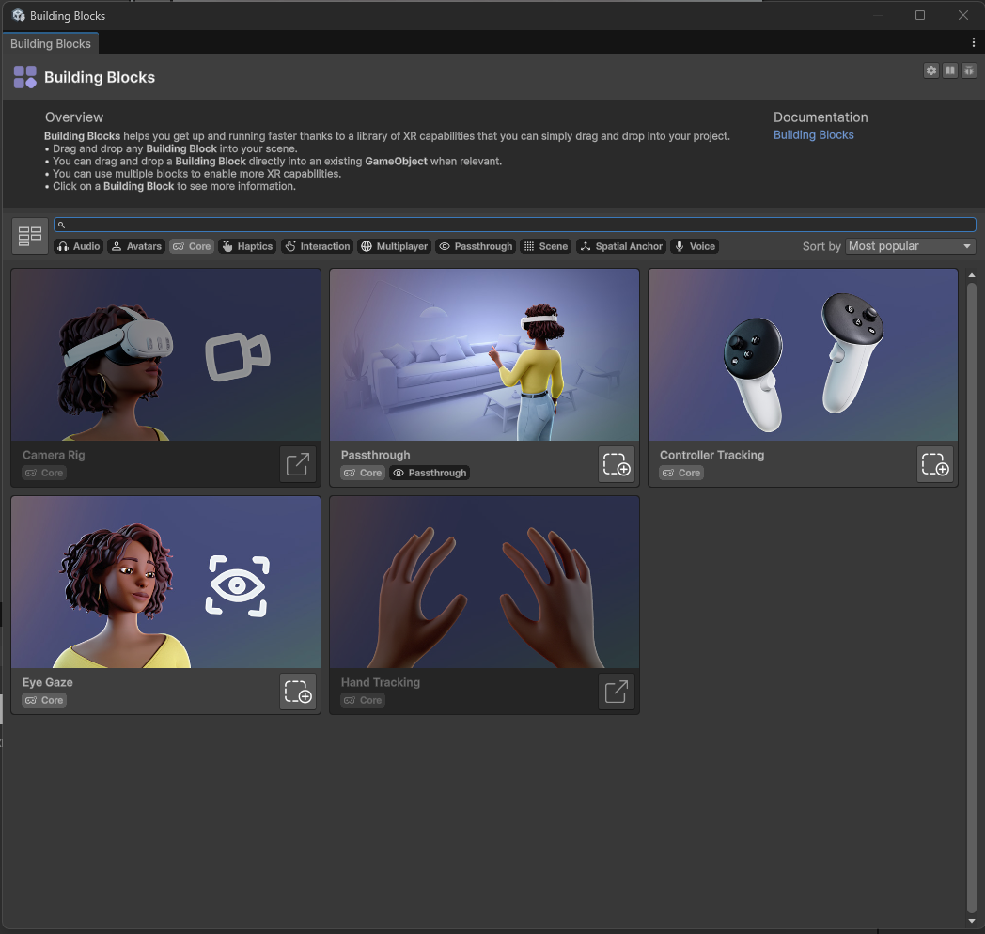Click the Passthrough tag on the Passthrough card
The width and height of the screenshot is (985, 934).
pyautogui.click(x=430, y=473)
